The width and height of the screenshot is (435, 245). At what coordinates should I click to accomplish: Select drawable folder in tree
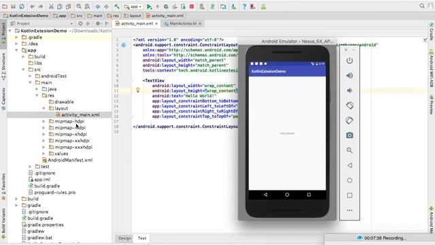[61, 102]
